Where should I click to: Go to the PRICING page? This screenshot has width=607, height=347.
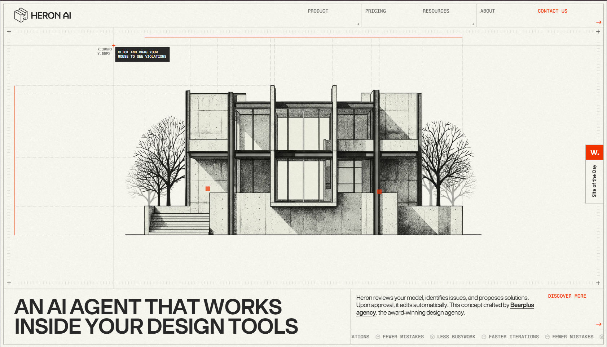tap(375, 11)
